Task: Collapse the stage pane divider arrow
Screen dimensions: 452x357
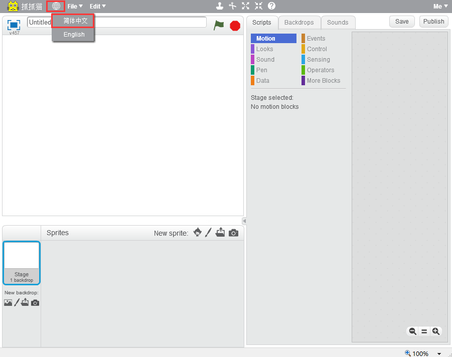Action: point(244,221)
